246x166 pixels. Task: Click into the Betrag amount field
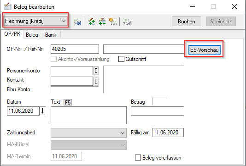click(x=158, y=111)
